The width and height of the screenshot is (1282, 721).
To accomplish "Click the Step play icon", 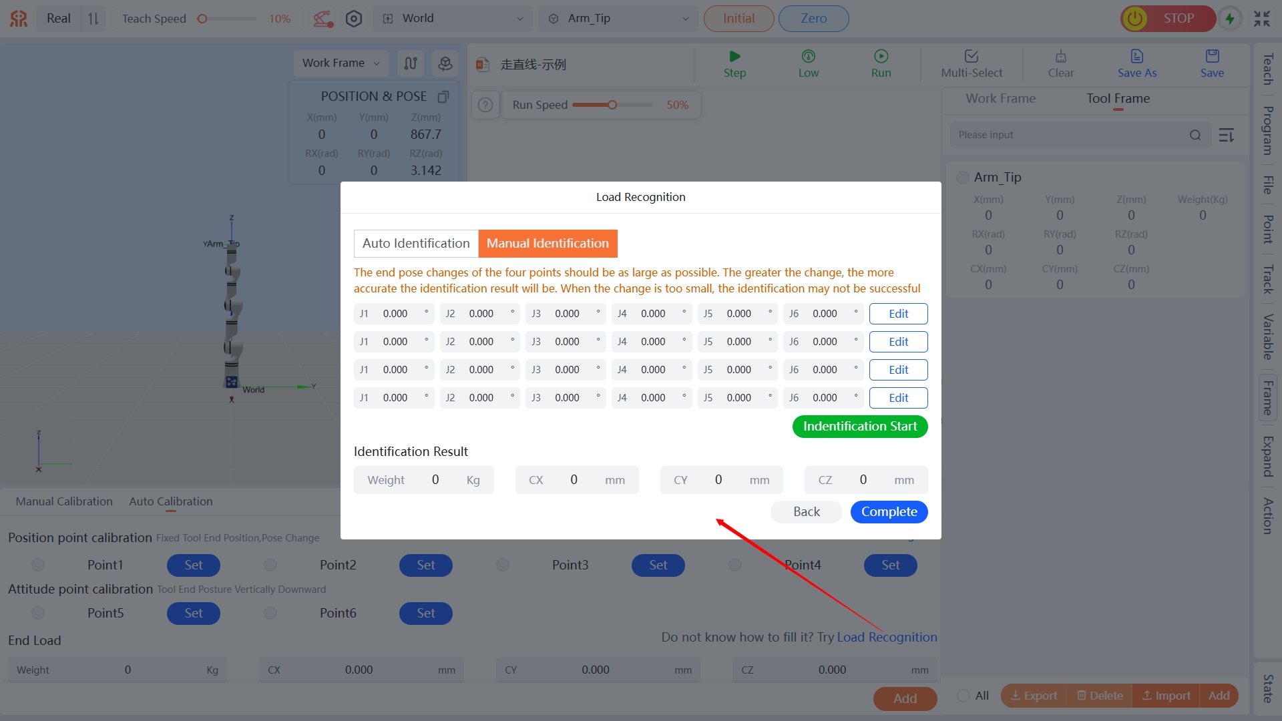I will 734,57.
